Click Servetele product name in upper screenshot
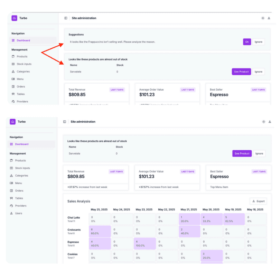This screenshot has width=280, height=280. [76, 72]
